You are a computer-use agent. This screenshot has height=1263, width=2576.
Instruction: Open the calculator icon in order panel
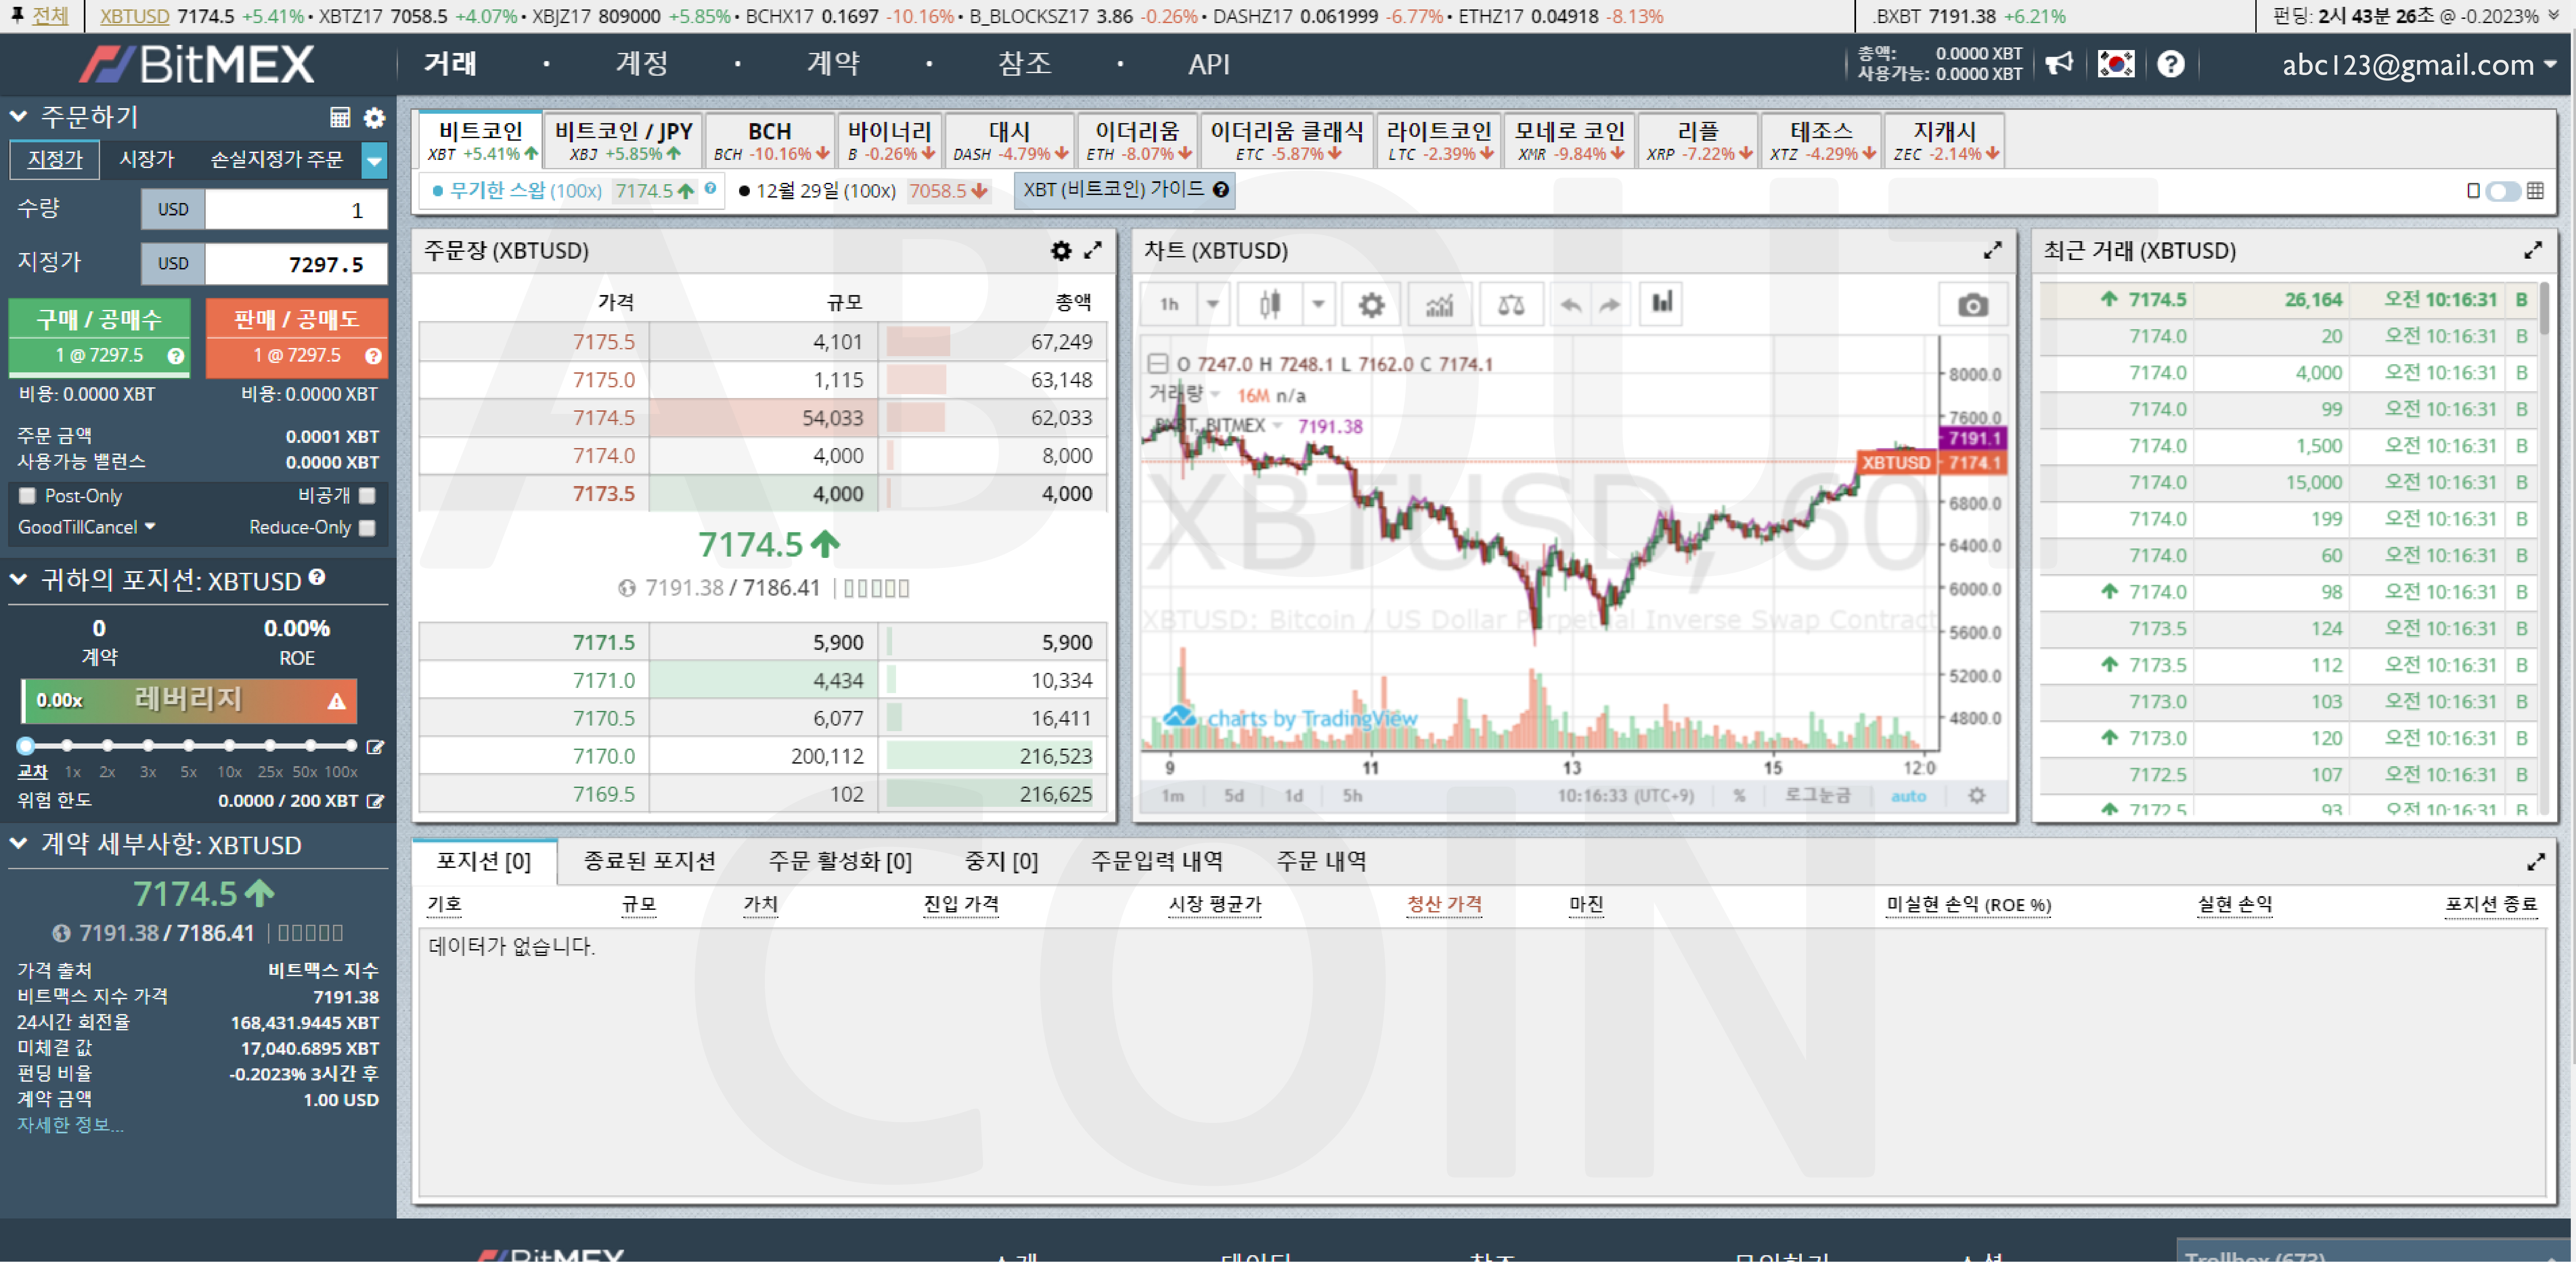pyautogui.click(x=340, y=118)
